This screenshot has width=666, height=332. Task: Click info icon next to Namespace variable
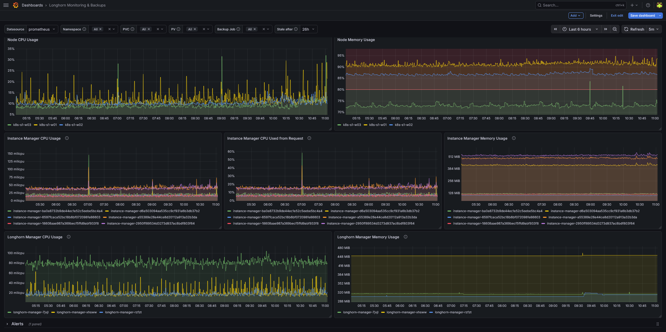click(84, 29)
